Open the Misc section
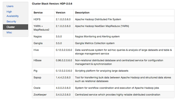This screenshot has height=101, width=180. 9,33
